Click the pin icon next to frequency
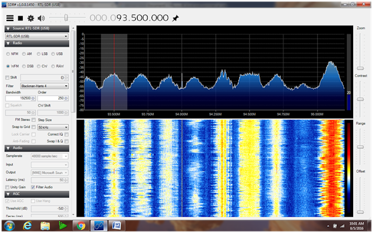 [x=175, y=18]
